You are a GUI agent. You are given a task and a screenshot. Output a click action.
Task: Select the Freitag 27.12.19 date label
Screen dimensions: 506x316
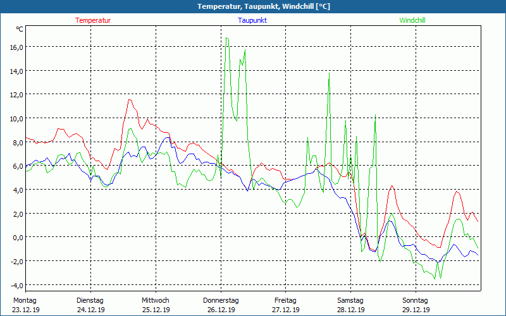tap(285, 305)
